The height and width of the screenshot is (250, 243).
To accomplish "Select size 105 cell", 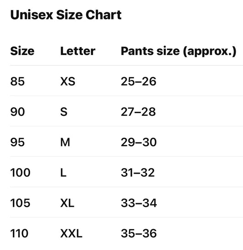I will (21, 203).
